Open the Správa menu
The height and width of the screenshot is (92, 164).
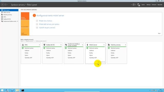click(143, 5)
